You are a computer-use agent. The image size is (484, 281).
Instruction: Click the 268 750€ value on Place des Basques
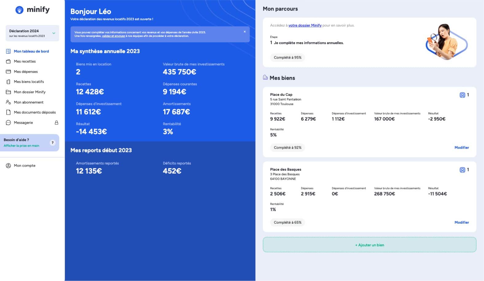[384, 194]
